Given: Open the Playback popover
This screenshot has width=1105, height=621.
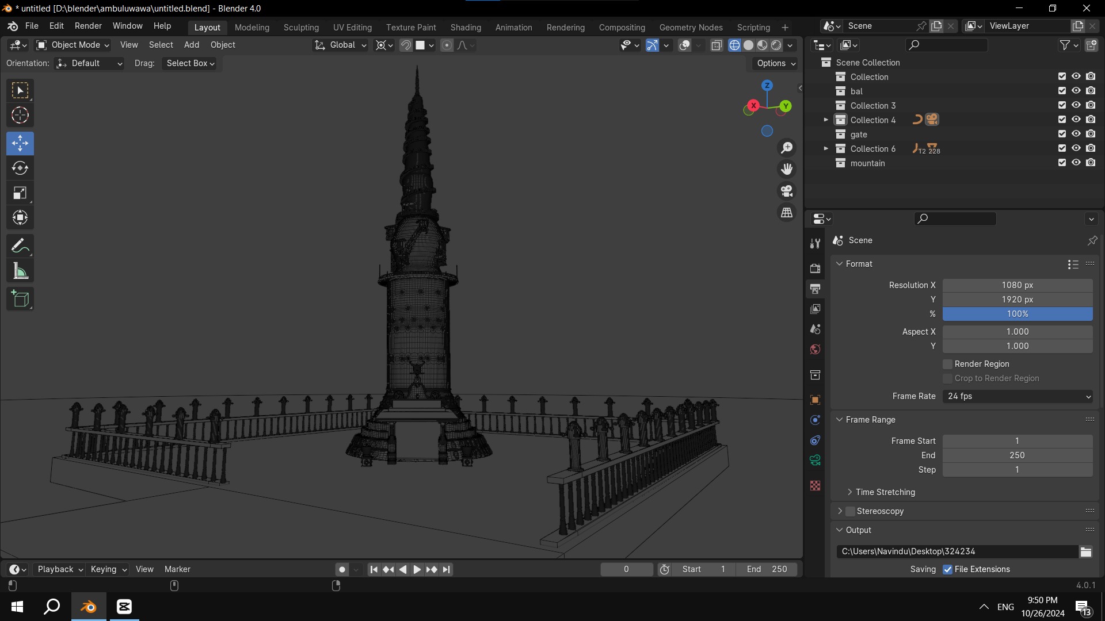Looking at the screenshot, I should pyautogui.click(x=60, y=569).
